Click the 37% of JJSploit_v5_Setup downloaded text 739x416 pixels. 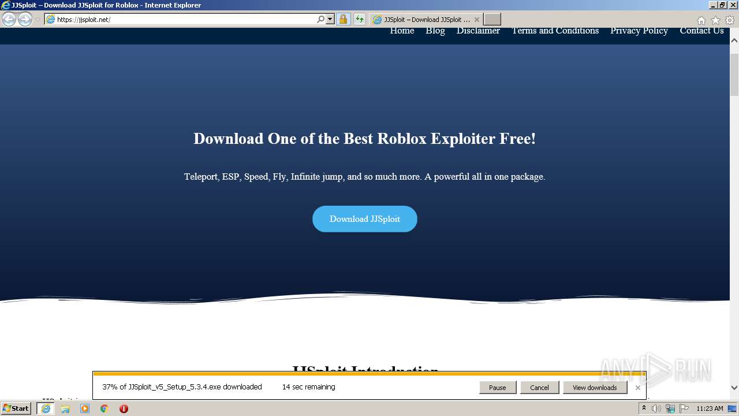182,387
